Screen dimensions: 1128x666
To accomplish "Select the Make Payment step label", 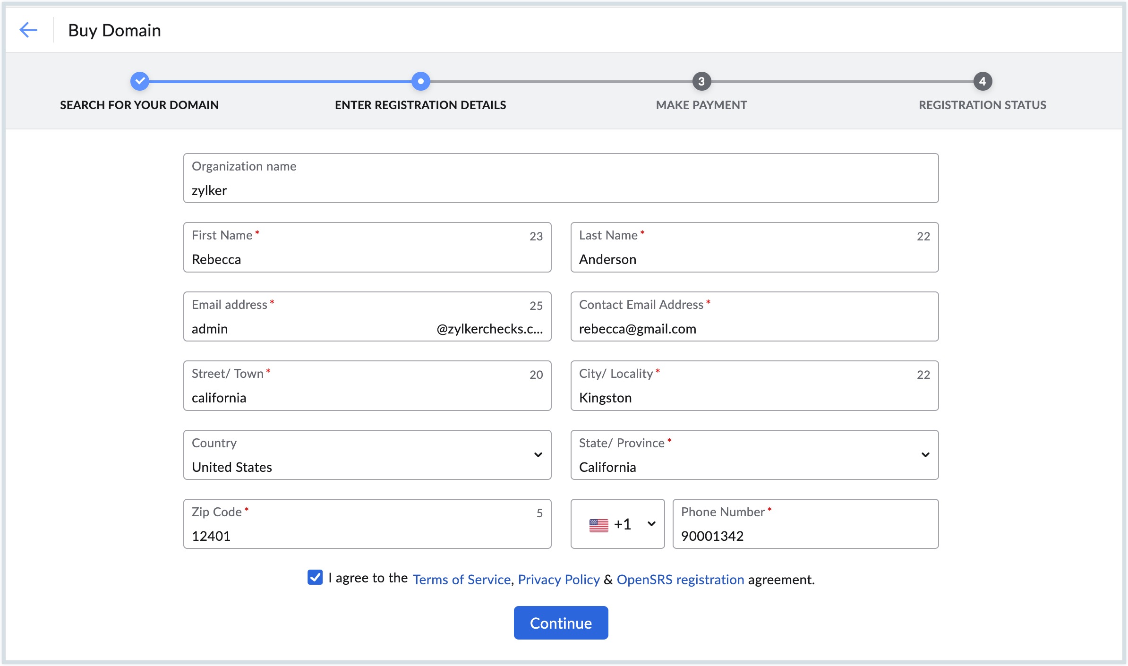I will click(701, 105).
